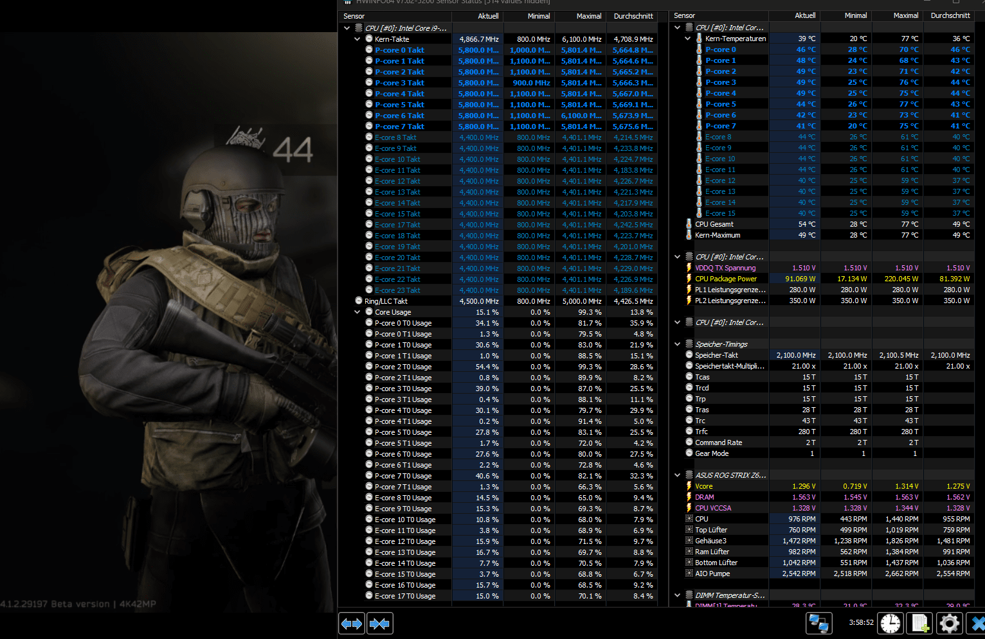Screen dimensions: 985x639
Task: Click lightning icon beside PL1 Leistungsgrenze
Action: point(689,290)
